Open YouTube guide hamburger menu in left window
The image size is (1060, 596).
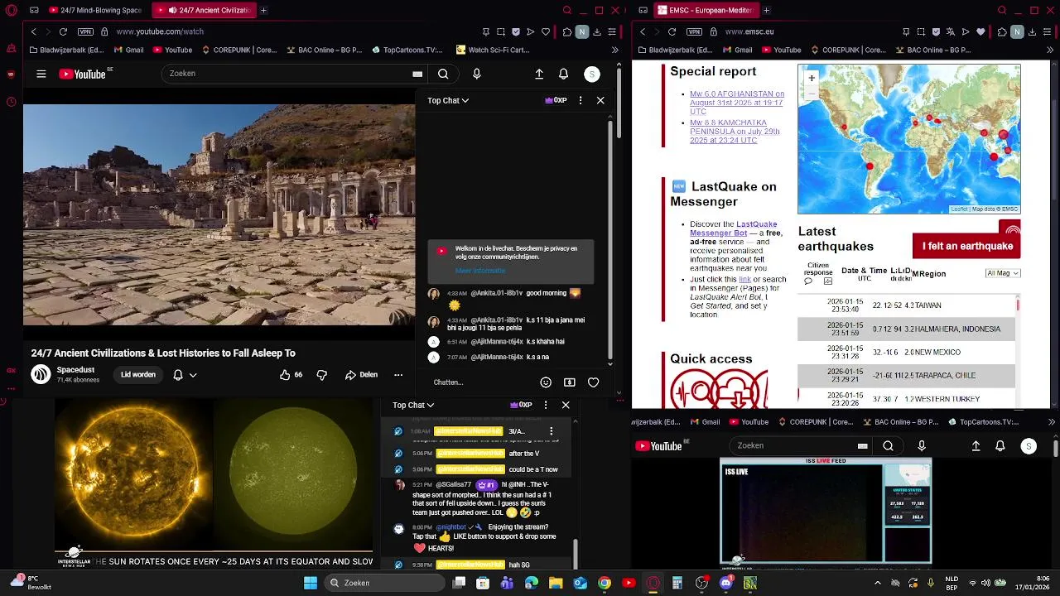pos(41,74)
